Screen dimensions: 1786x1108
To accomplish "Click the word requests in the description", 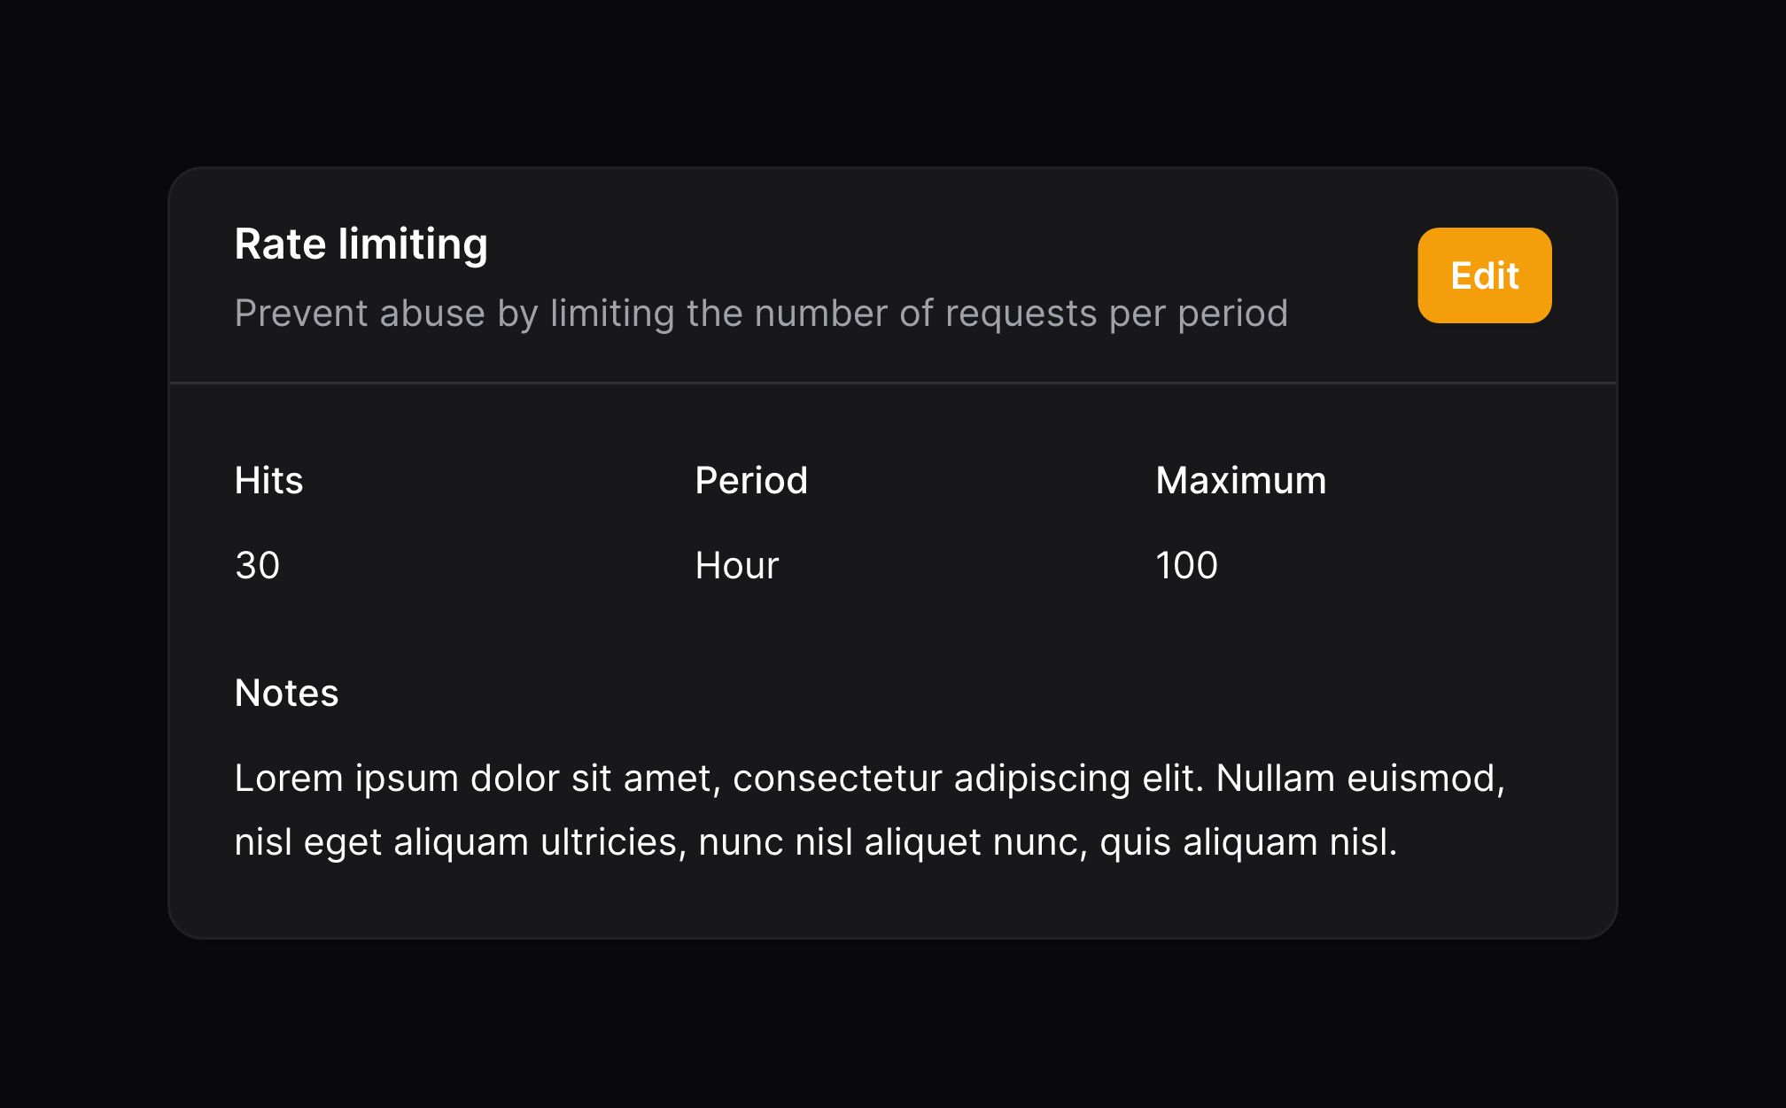I will pyautogui.click(x=1021, y=314).
